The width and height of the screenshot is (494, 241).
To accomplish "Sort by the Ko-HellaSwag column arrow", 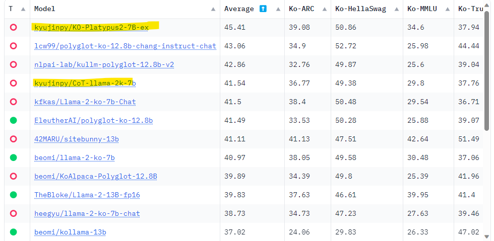I will (x=397, y=9).
